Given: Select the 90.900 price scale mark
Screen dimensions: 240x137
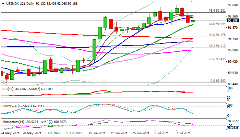Looking at the screenshot, I should [232, 50].
